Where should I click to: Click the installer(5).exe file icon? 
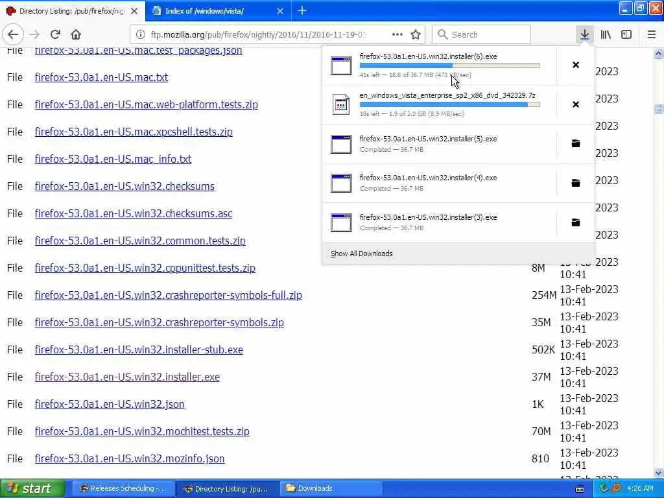click(x=341, y=144)
